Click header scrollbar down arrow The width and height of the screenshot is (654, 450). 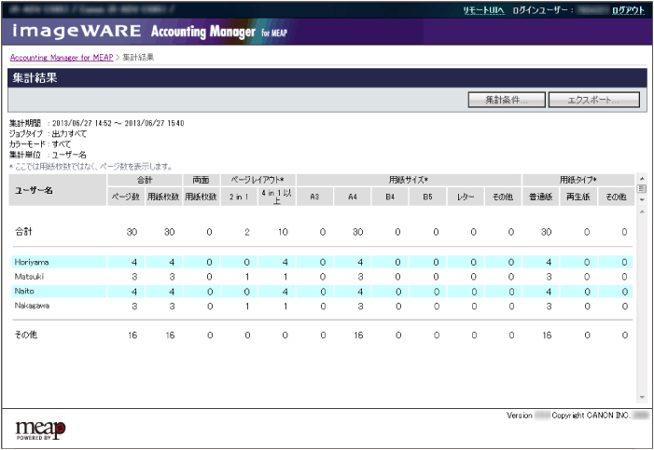pyautogui.click(x=641, y=199)
